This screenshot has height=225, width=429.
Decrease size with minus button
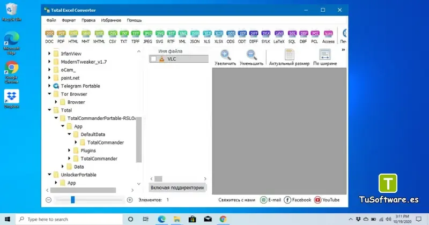tap(48, 200)
